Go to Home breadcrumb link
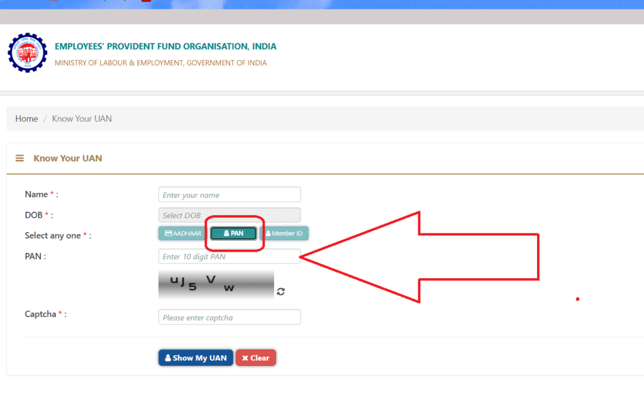This screenshot has width=644, height=411. pos(26,119)
